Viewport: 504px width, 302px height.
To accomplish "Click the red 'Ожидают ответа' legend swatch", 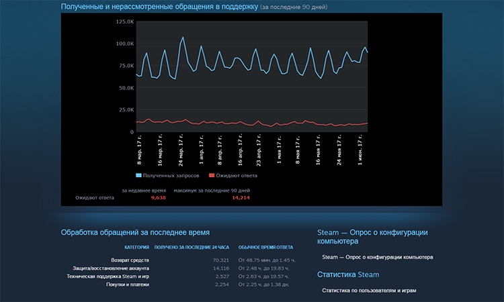I will point(212,176).
